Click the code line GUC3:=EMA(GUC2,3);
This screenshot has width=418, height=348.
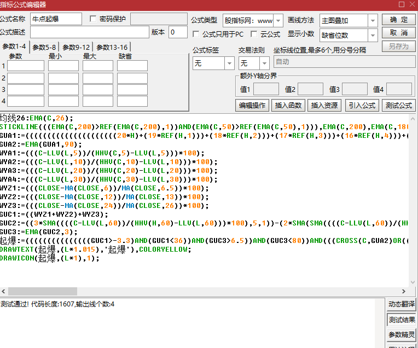(x=39, y=232)
